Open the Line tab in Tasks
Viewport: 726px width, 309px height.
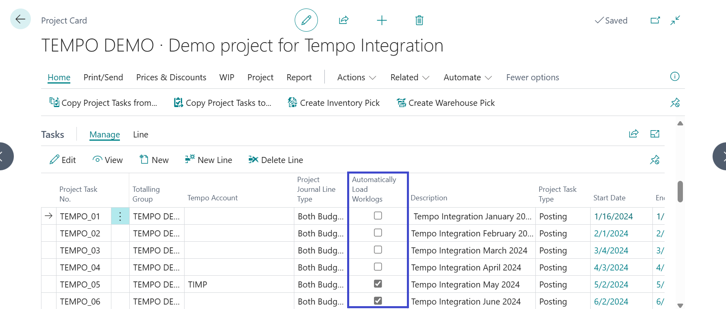(141, 135)
